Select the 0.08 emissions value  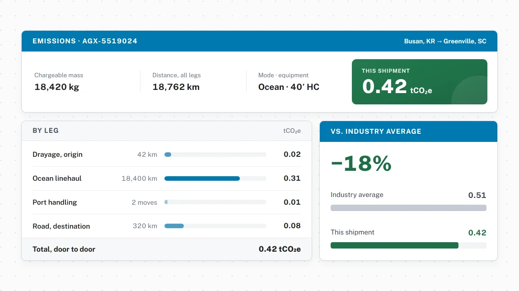coord(292,225)
